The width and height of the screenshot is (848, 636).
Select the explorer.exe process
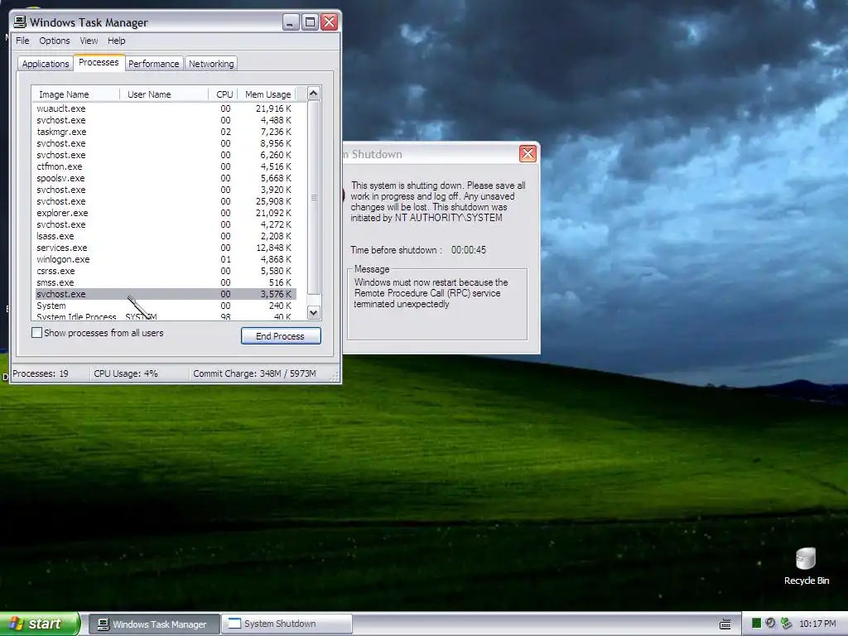pos(166,213)
